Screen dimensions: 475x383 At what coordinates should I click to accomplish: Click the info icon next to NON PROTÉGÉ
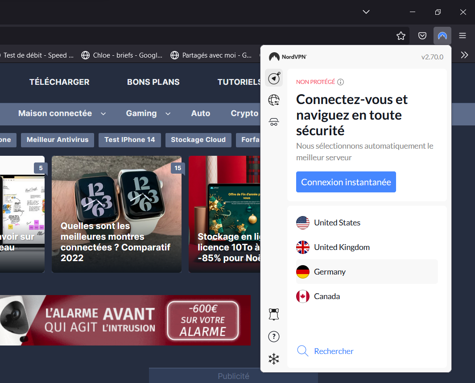(340, 82)
